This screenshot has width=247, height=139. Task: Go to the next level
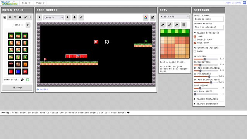click(x=68, y=17)
